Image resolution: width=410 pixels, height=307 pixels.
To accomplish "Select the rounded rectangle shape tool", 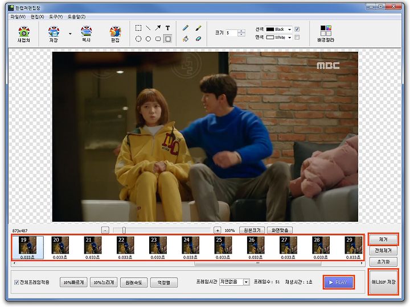I will tap(158, 39).
